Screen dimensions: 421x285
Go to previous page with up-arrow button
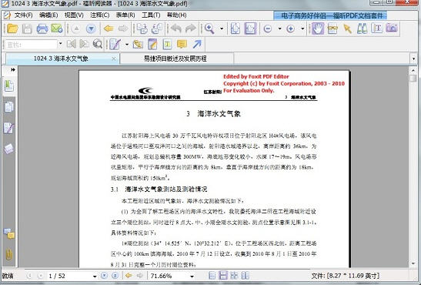click(76, 28)
